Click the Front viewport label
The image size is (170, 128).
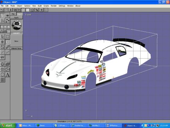28,15
